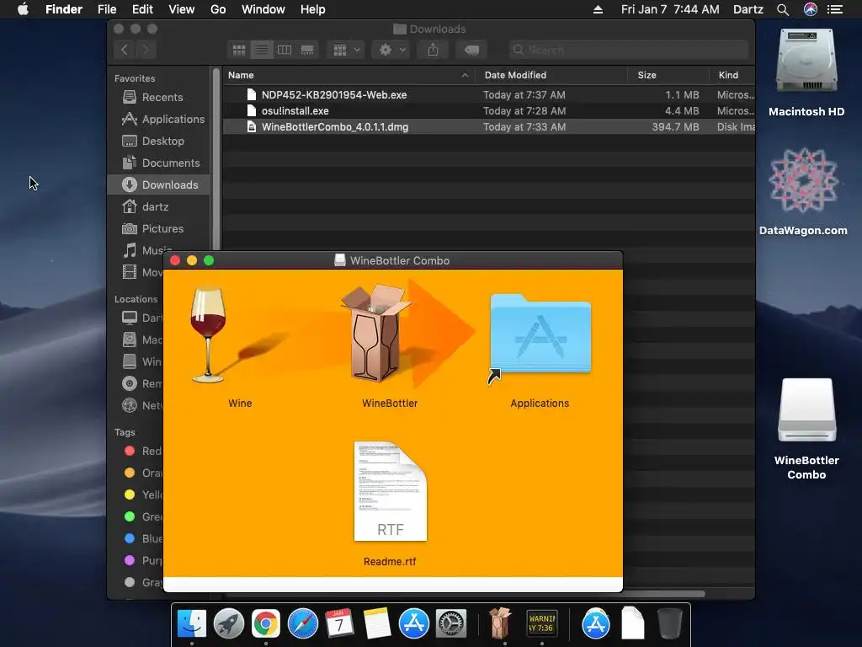
Task: Open the Console warning icon in Dock
Action: (541, 623)
